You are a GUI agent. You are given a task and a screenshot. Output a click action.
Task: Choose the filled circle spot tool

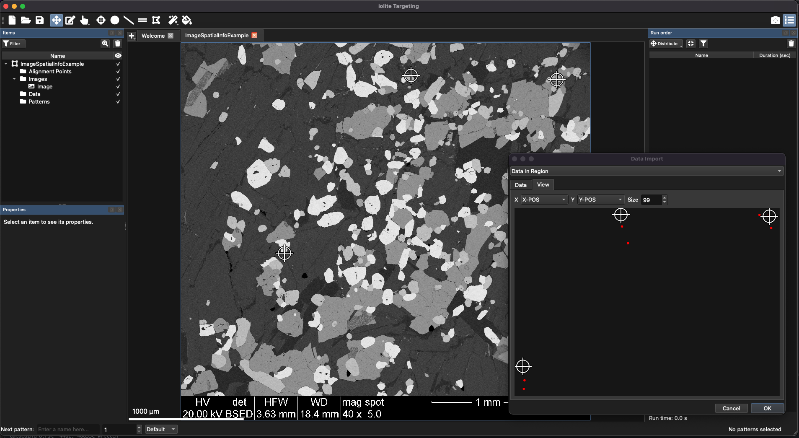(115, 20)
